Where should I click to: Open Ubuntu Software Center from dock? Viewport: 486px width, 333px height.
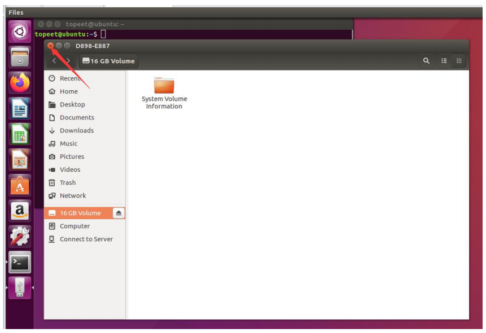coord(20,185)
